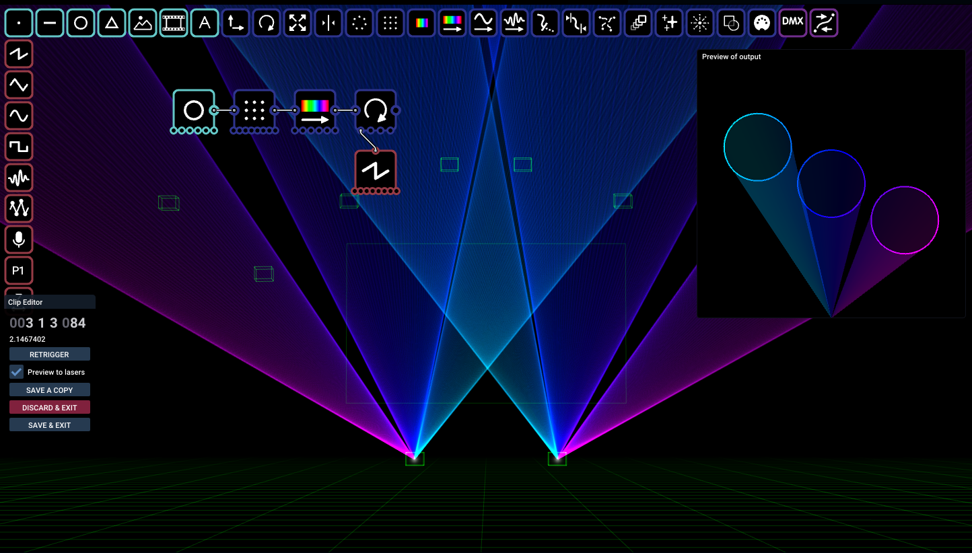Add the microphone audio input modulator
Image resolution: width=972 pixels, height=553 pixels.
coord(19,239)
